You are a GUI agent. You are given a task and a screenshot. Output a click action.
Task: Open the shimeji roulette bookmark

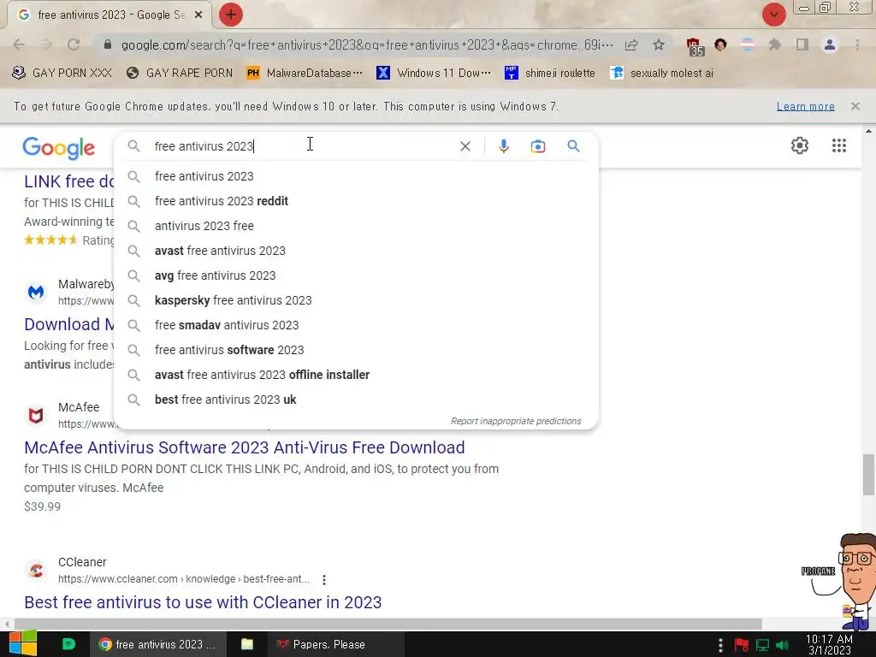tap(550, 73)
